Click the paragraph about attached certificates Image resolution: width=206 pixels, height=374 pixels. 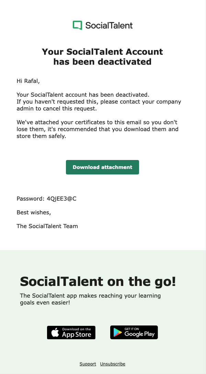(x=98, y=129)
